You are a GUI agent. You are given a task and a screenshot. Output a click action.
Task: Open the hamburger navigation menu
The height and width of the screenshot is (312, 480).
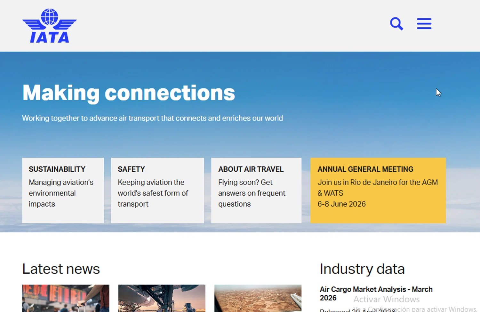[424, 24]
